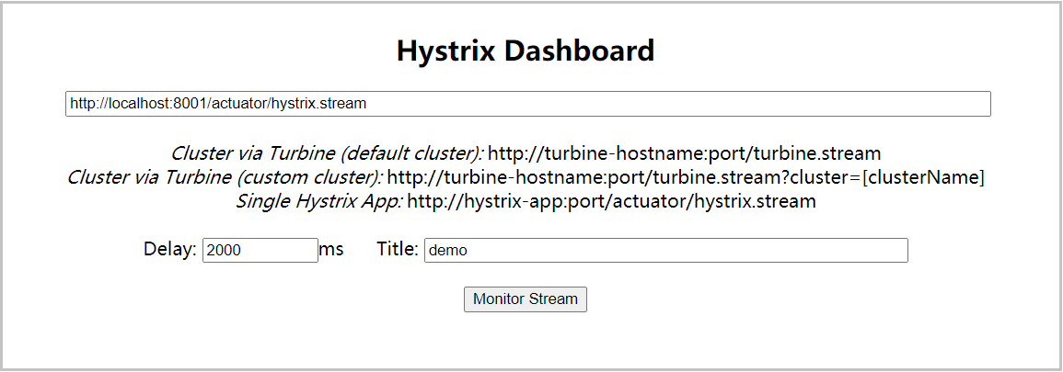This screenshot has width=1063, height=372.
Task: Click the 'Single Hystrix App:' label
Action: (x=318, y=201)
